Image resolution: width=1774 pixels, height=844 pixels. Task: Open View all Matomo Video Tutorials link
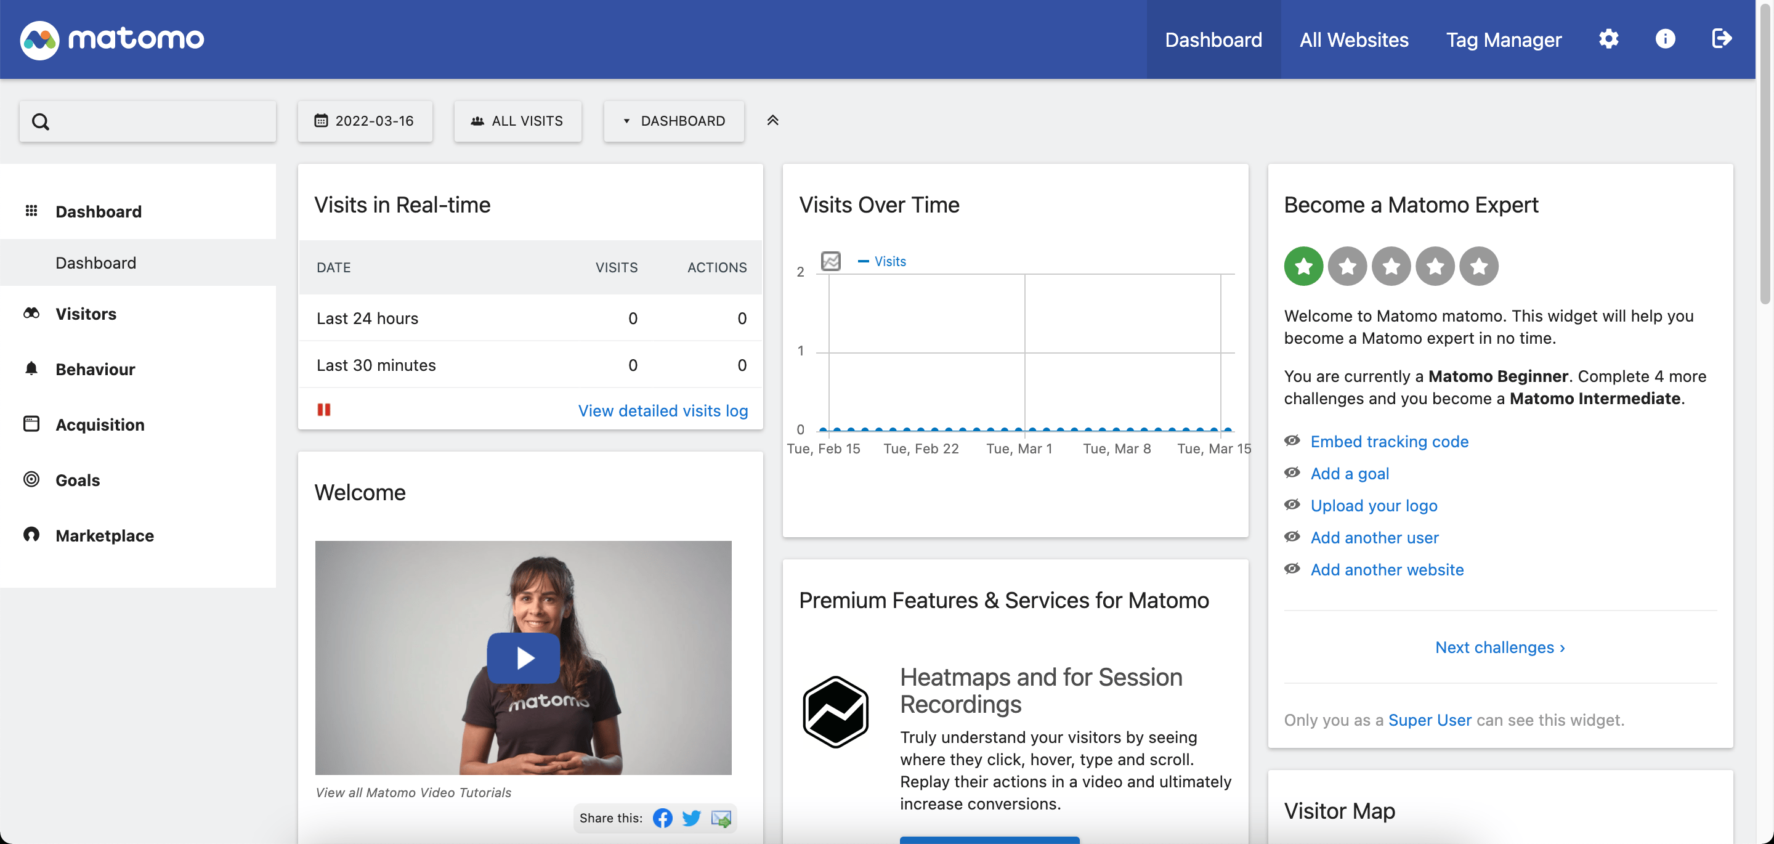point(413,792)
